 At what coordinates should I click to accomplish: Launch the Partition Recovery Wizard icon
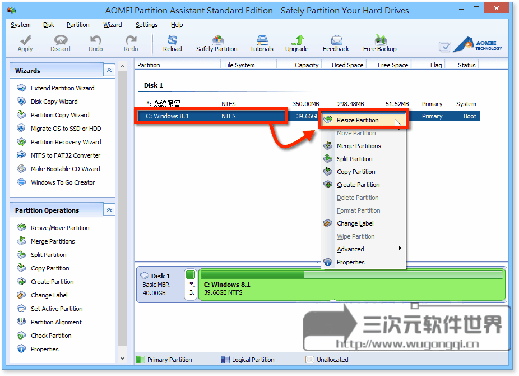[x=21, y=142]
